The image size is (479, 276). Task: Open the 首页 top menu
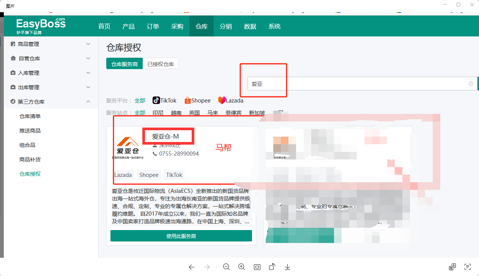[x=104, y=27]
